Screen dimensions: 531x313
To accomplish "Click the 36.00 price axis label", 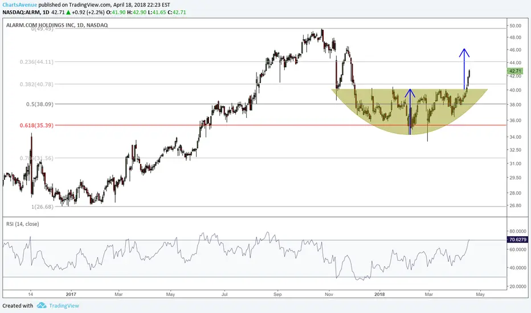I will (x=515, y=121).
